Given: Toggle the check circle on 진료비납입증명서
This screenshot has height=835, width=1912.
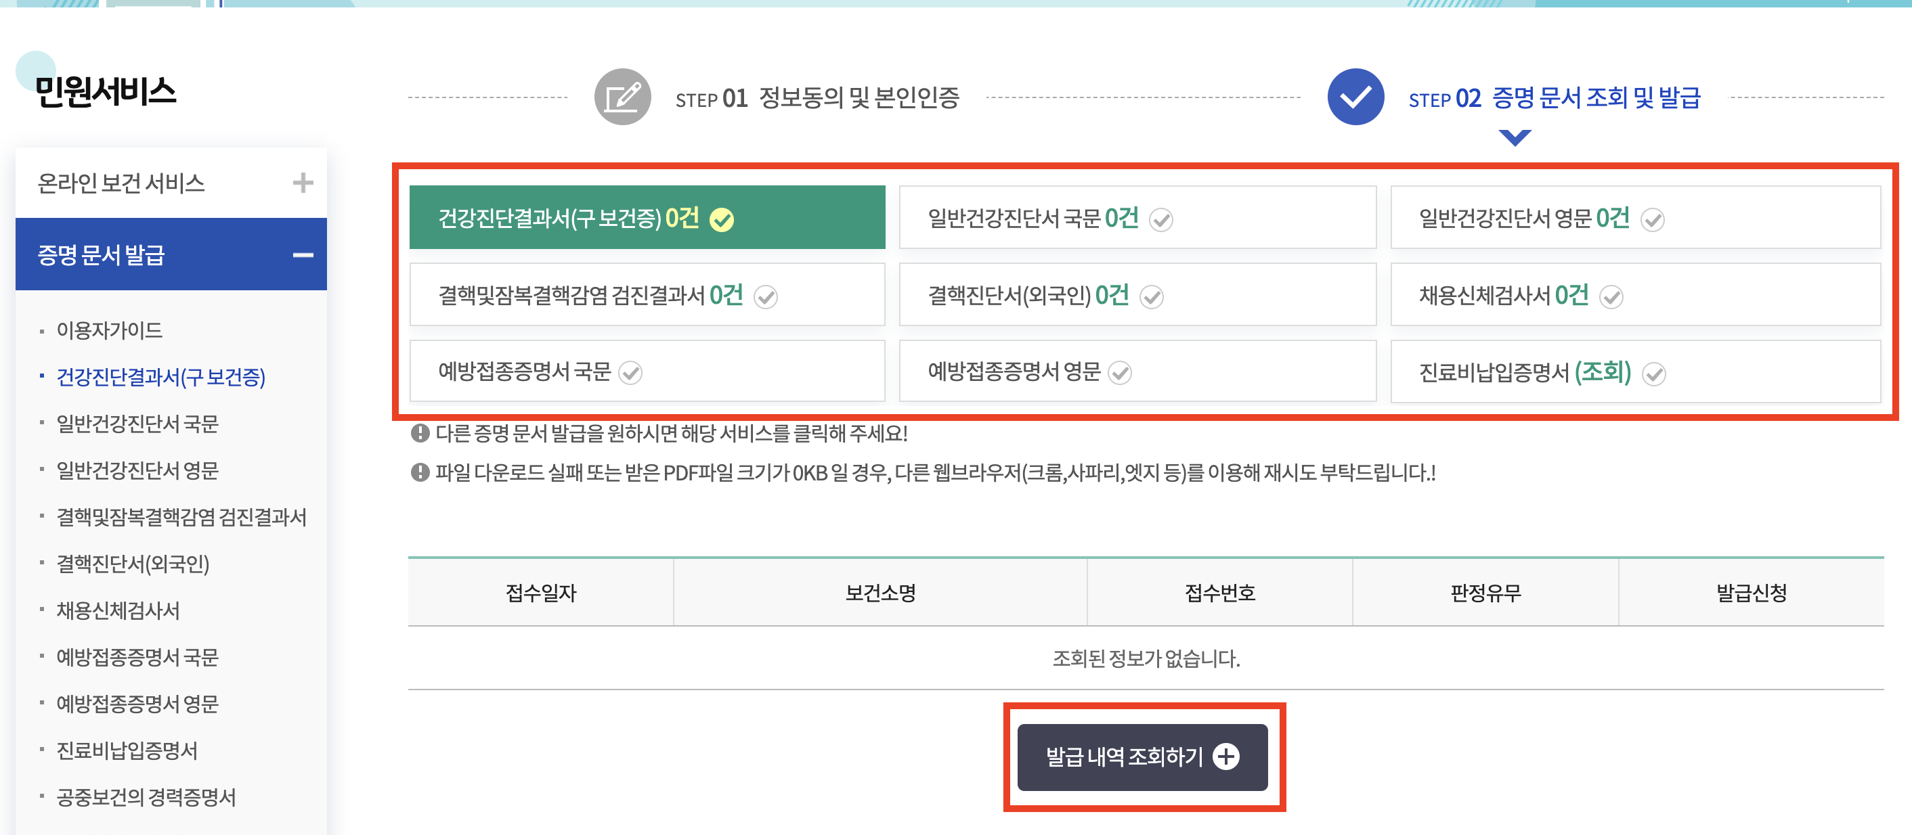Looking at the screenshot, I should coord(1653,374).
